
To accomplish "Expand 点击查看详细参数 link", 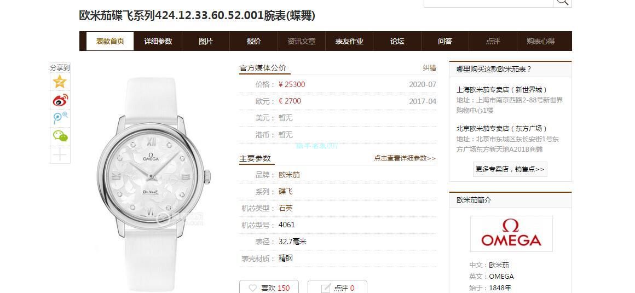I will (x=405, y=158).
